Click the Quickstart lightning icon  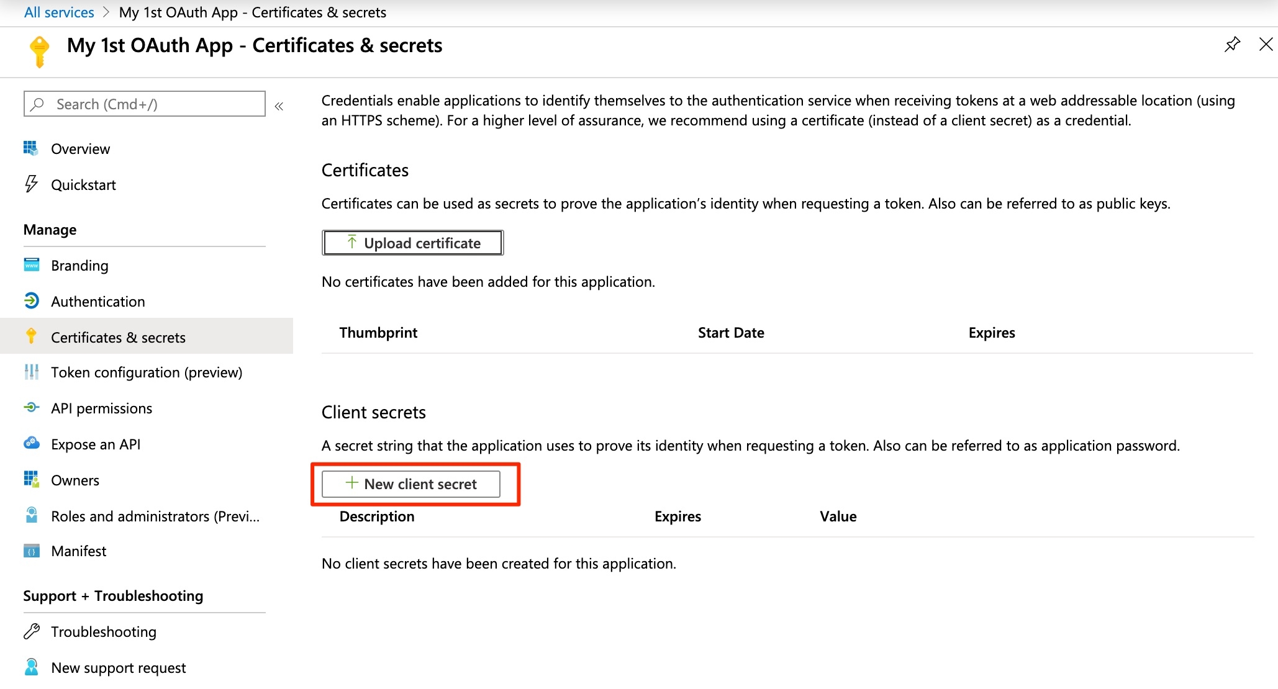click(x=31, y=184)
